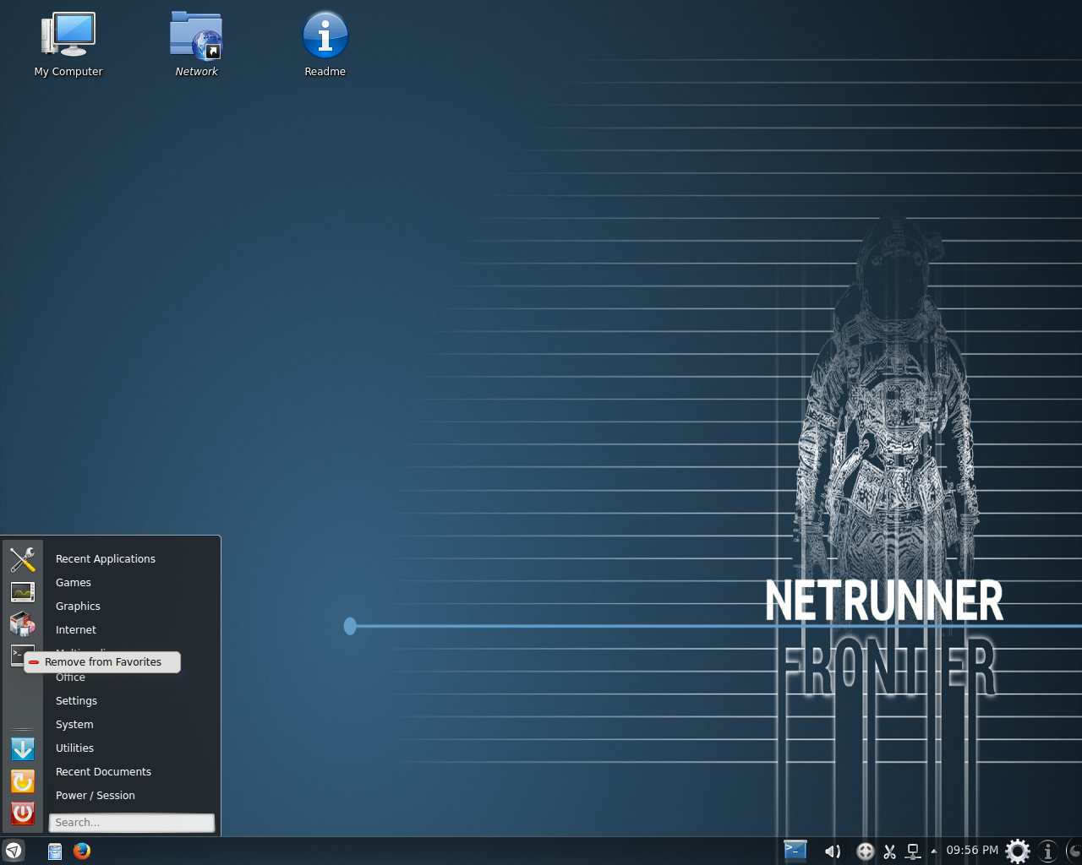Open network connections tray icon
The image size is (1082, 865).
913,851
